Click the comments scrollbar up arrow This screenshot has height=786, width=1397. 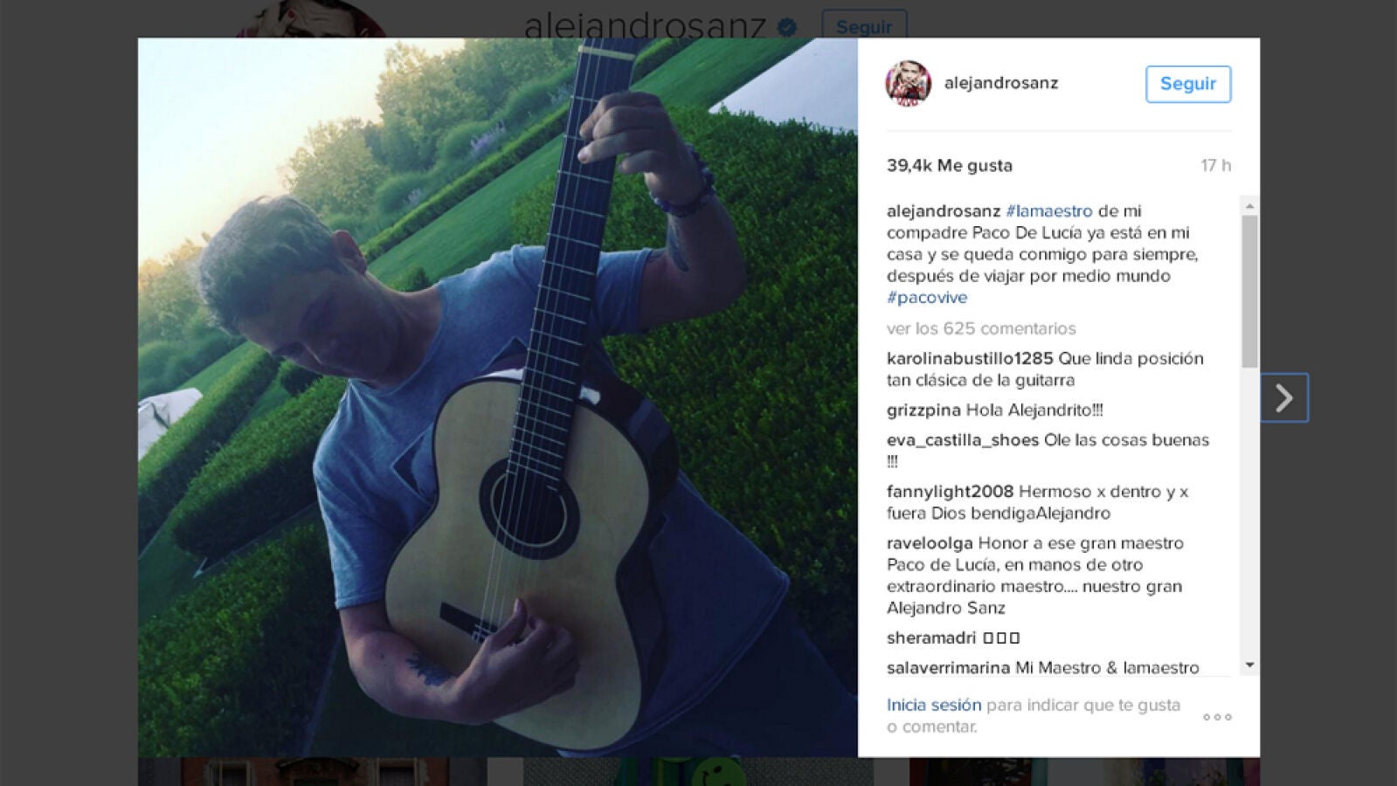[x=1249, y=206]
